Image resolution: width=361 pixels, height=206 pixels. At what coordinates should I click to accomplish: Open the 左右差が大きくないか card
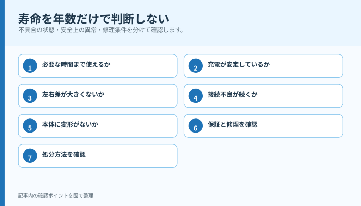click(x=98, y=96)
